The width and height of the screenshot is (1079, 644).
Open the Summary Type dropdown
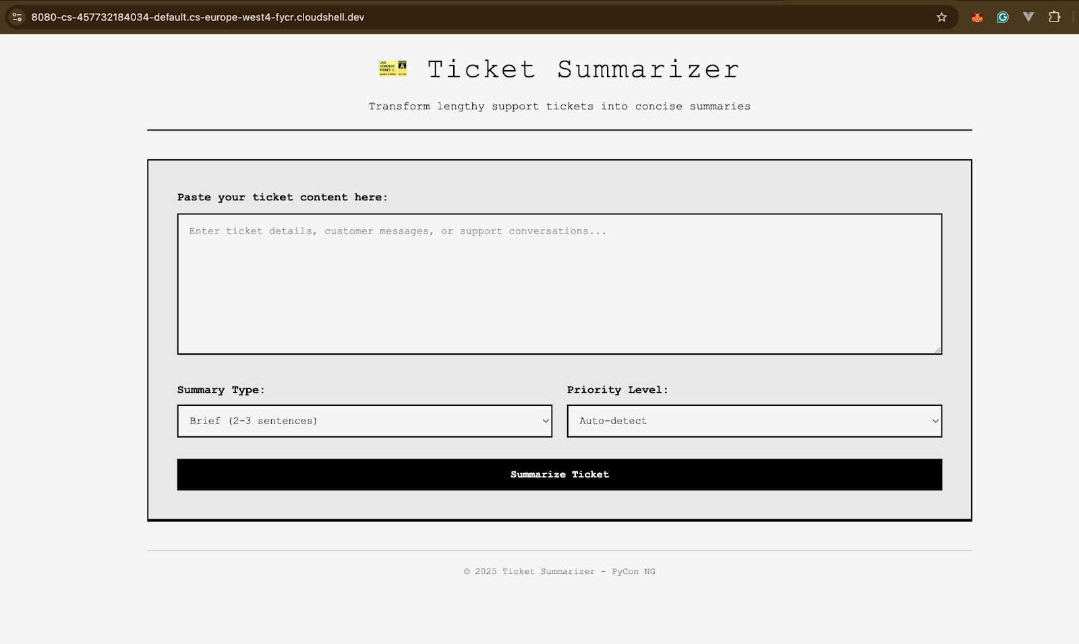tap(364, 421)
